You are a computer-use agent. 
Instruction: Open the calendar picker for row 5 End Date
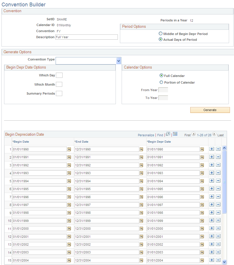141,181
